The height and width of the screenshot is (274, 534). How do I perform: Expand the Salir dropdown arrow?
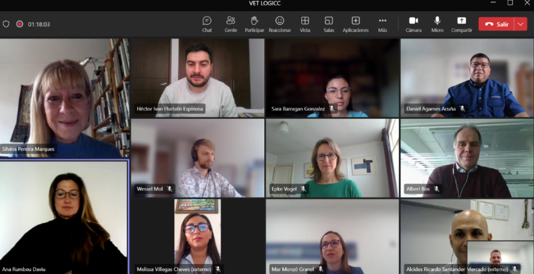(x=521, y=24)
